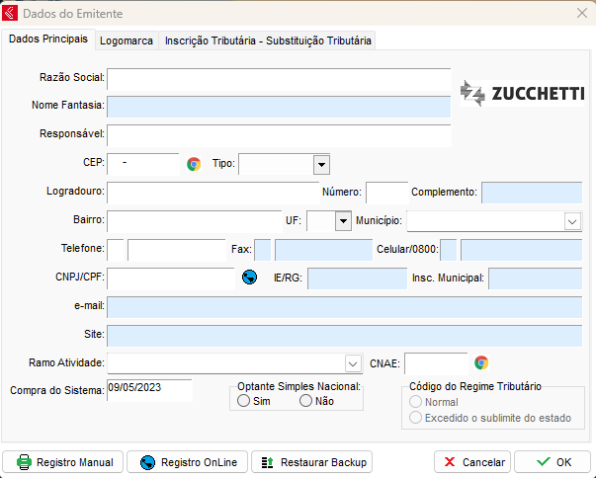Click the Razão Social input field
Image resolution: width=596 pixels, height=478 pixels.
278,78
